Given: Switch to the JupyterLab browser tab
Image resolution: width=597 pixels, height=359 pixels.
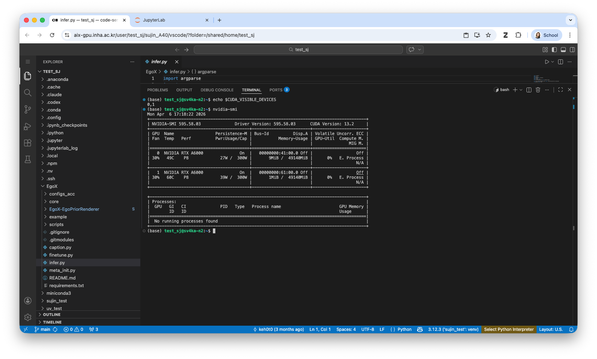Looking at the screenshot, I should click(x=172, y=20).
